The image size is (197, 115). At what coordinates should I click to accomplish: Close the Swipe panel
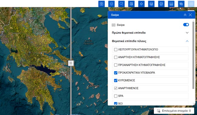pyautogui.click(x=190, y=15)
